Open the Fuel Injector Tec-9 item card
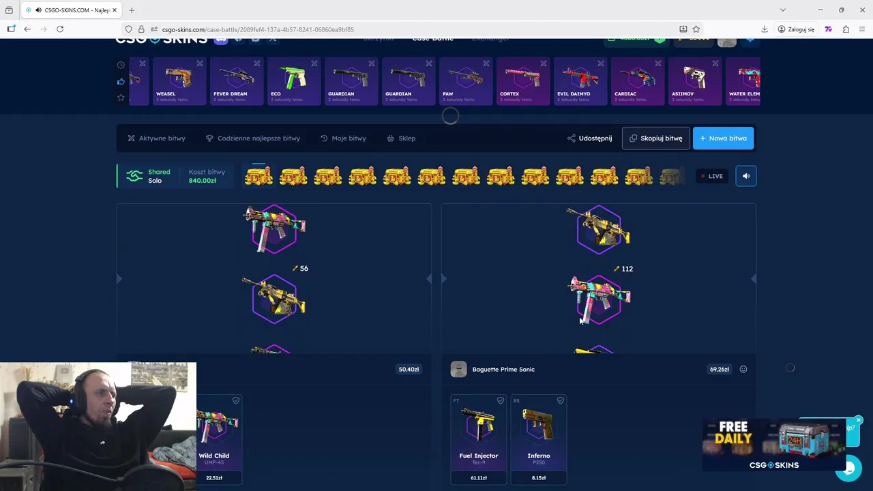The width and height of the screenshot is (873, 491). 479,439
